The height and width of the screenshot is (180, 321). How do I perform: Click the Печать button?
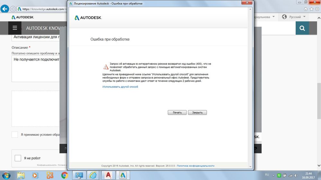point(177,112)
